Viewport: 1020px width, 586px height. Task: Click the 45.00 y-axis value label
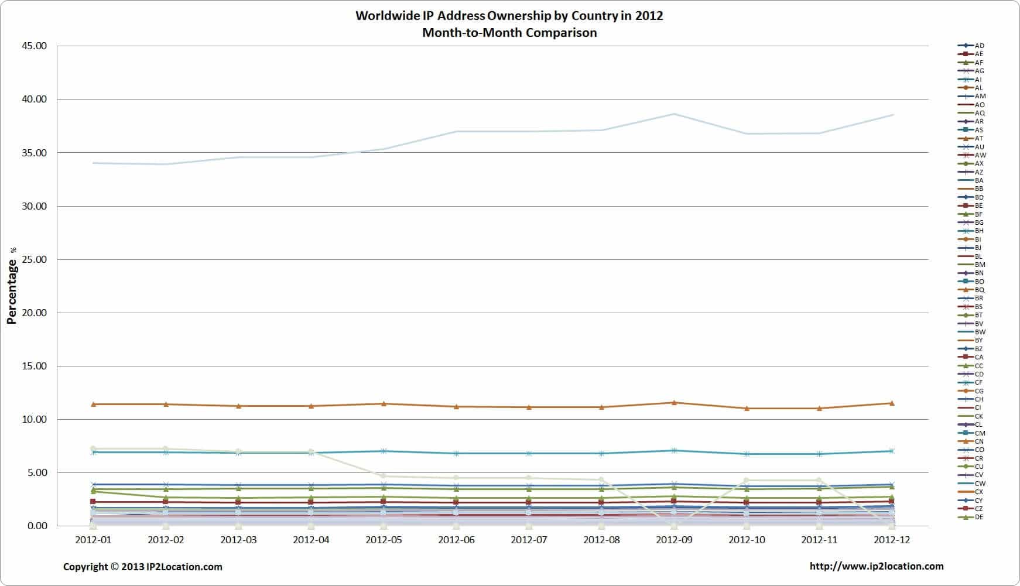click(x=34, y=46)
